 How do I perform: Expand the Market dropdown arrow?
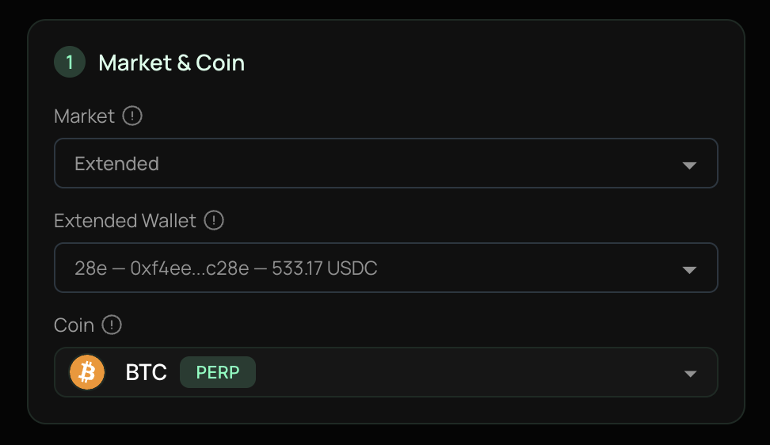pyautogui.click(x=689, y=165)
